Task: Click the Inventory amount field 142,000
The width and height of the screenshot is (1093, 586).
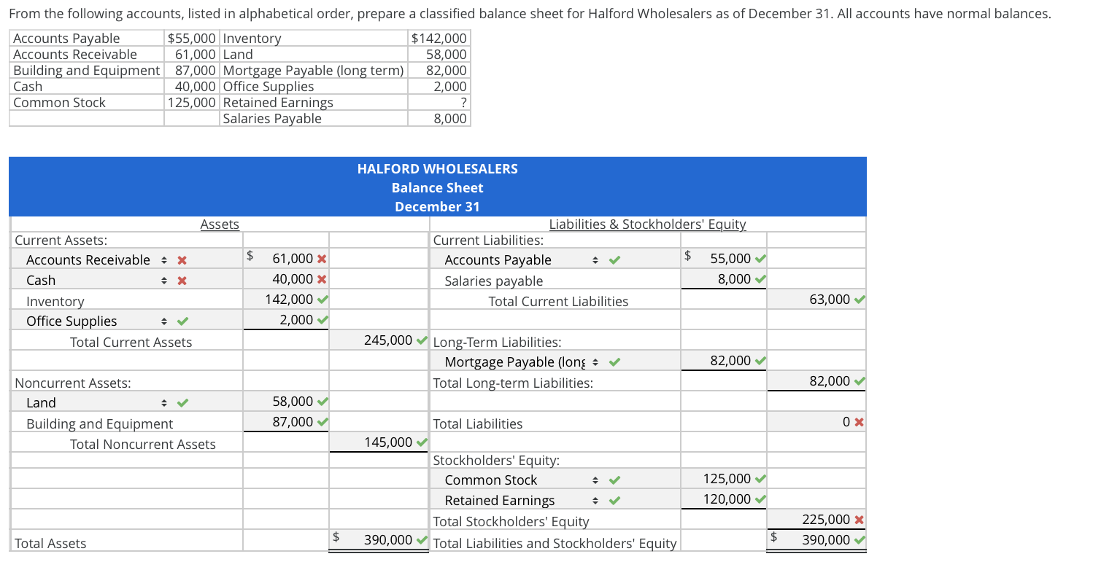Action: point(286,300)
